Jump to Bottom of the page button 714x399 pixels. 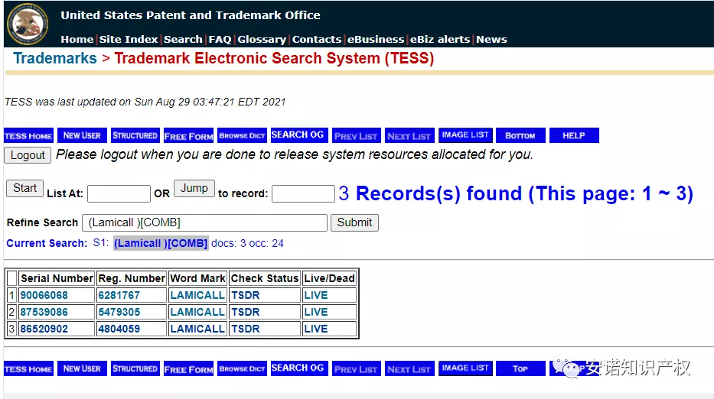(520, 135)
